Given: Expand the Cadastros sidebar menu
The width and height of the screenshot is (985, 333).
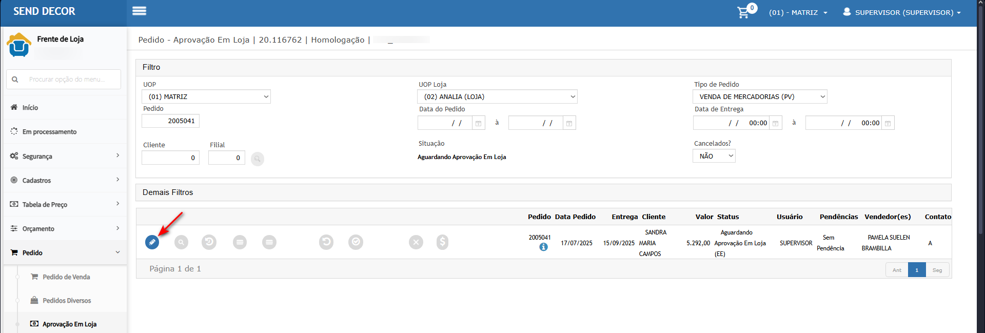Looking at the screenshot, I should pyautogui.click(x=65, y=180).
